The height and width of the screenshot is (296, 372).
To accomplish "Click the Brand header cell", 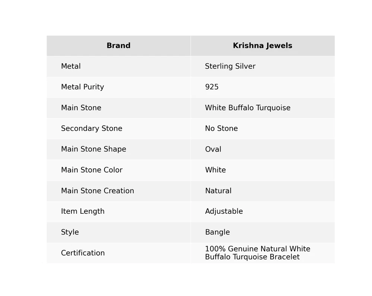I will 118,46.
